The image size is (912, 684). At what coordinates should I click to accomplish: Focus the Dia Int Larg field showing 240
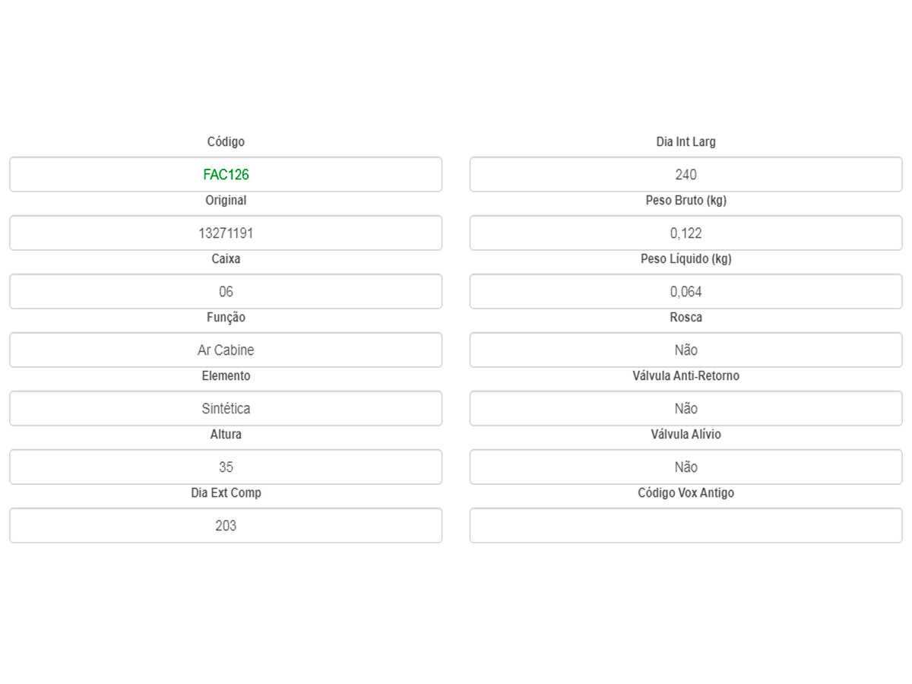(686, 175)
